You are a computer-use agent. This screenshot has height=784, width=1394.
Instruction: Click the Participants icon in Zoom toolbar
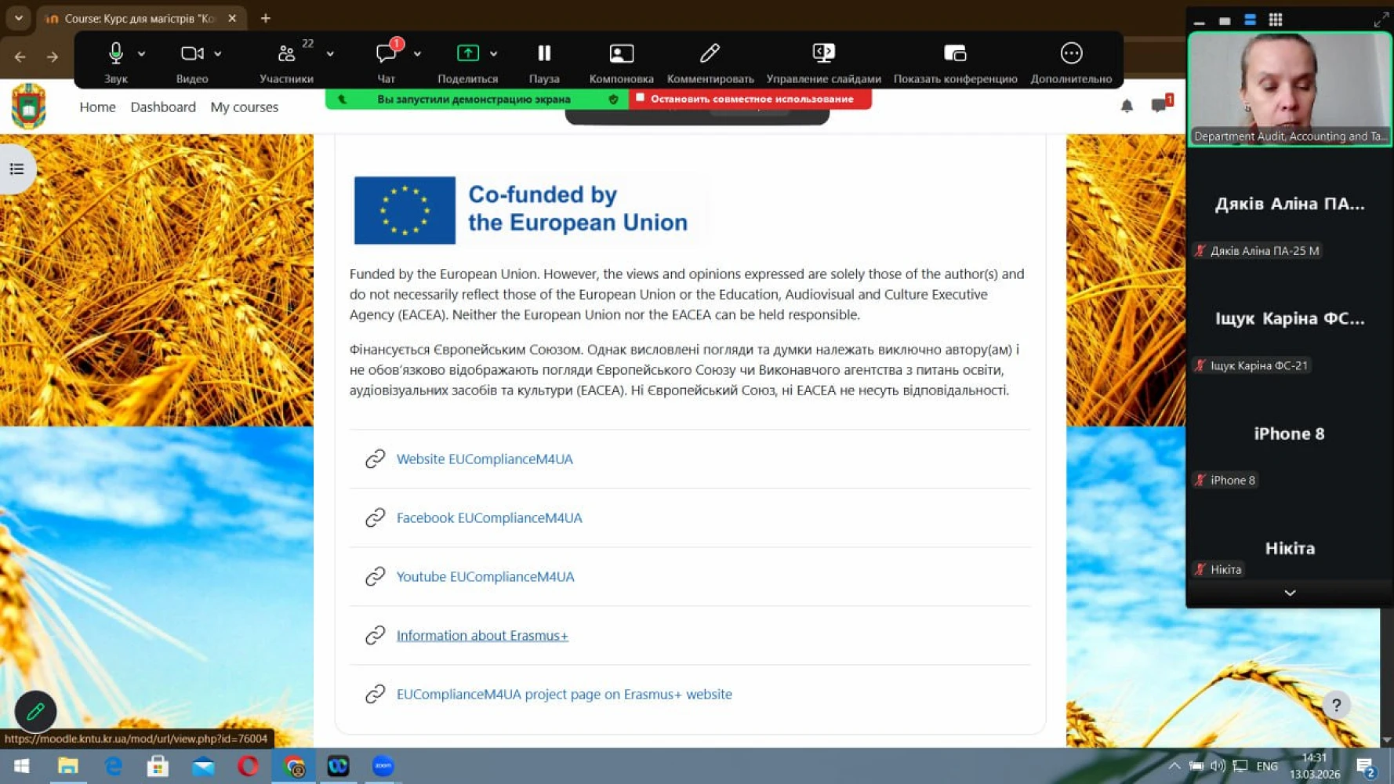(x=286, y=53)
